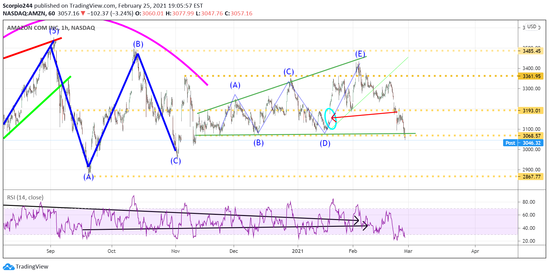Click the 3300.00 price axis tick

point(531,88)
